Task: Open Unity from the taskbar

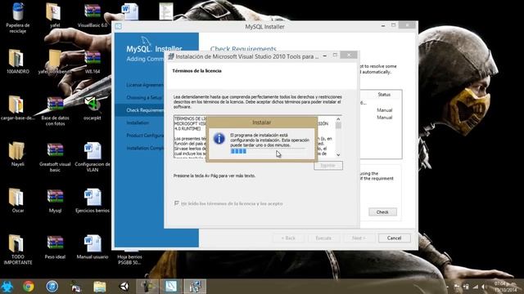Action: (124, 287)
